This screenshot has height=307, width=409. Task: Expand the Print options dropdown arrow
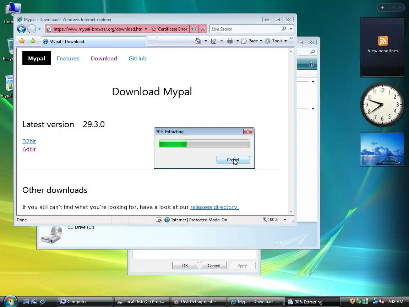pos(238,41)
